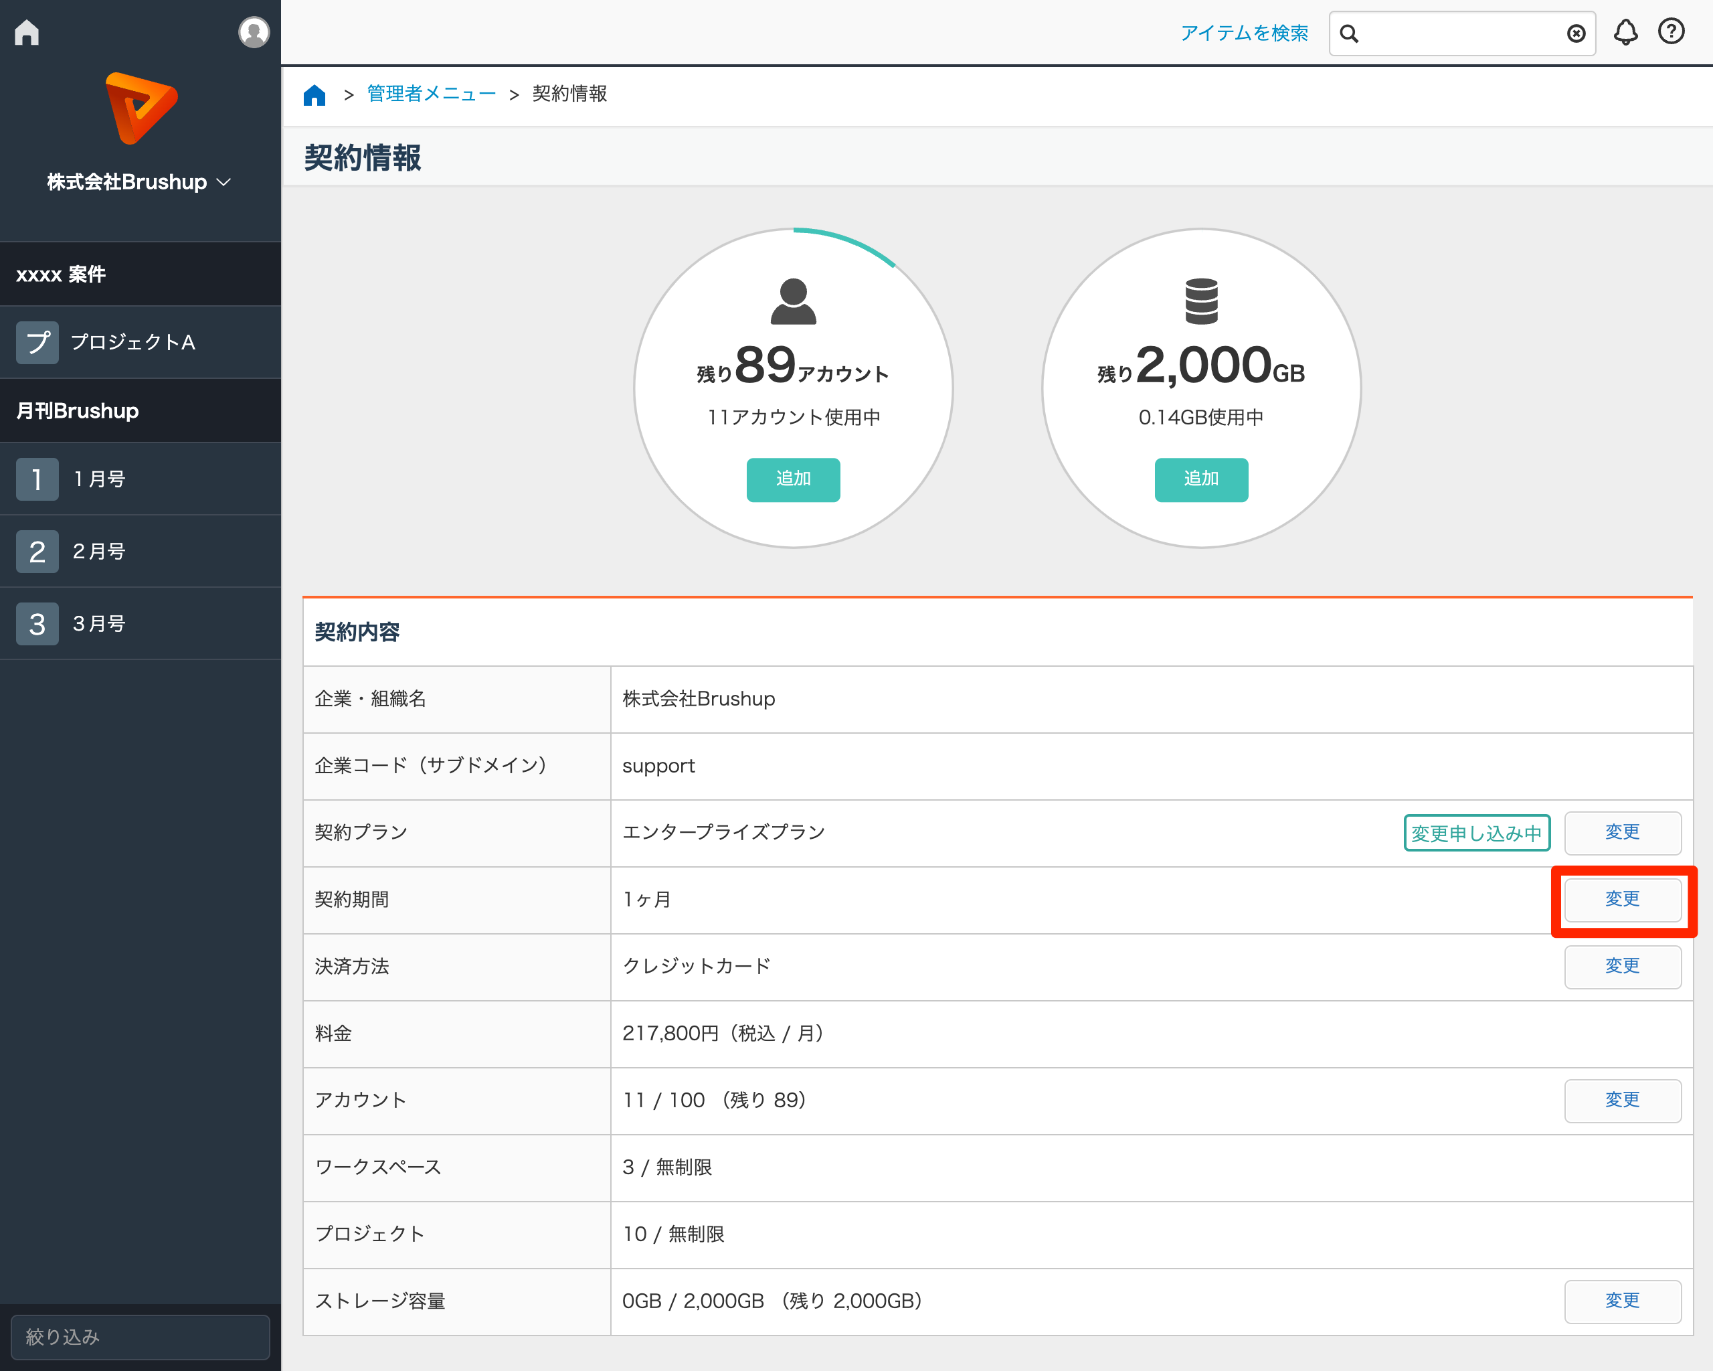This screenshot has height=1371, width=1713.
Task: Expand the 株式会社Brushup organization dropdown
Action: (x=139, y=182)
